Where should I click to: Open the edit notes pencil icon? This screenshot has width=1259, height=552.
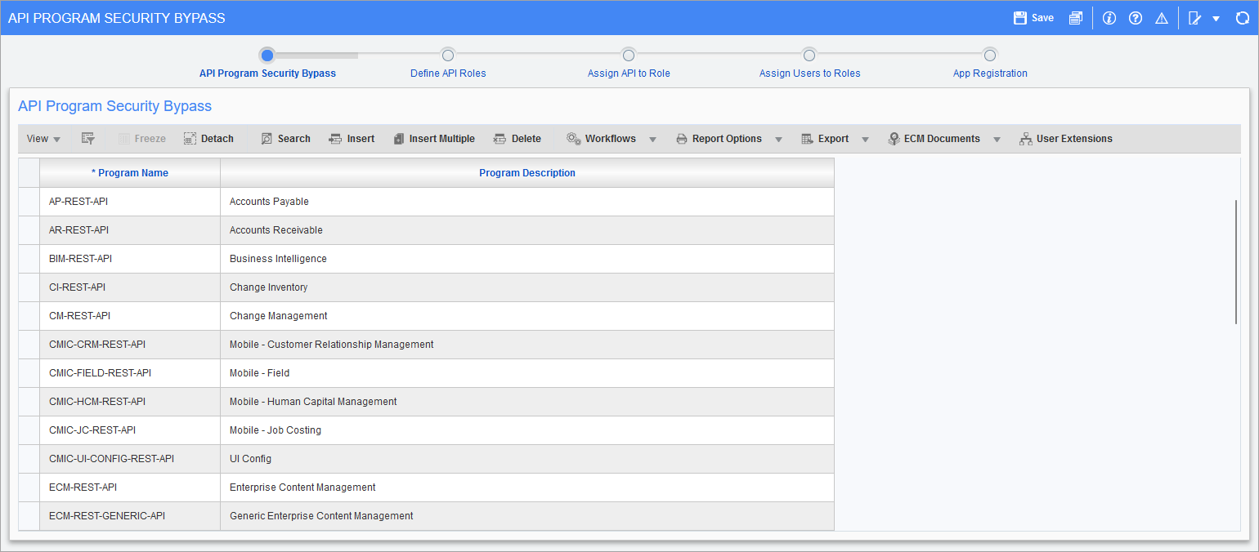click(1194, 18)
